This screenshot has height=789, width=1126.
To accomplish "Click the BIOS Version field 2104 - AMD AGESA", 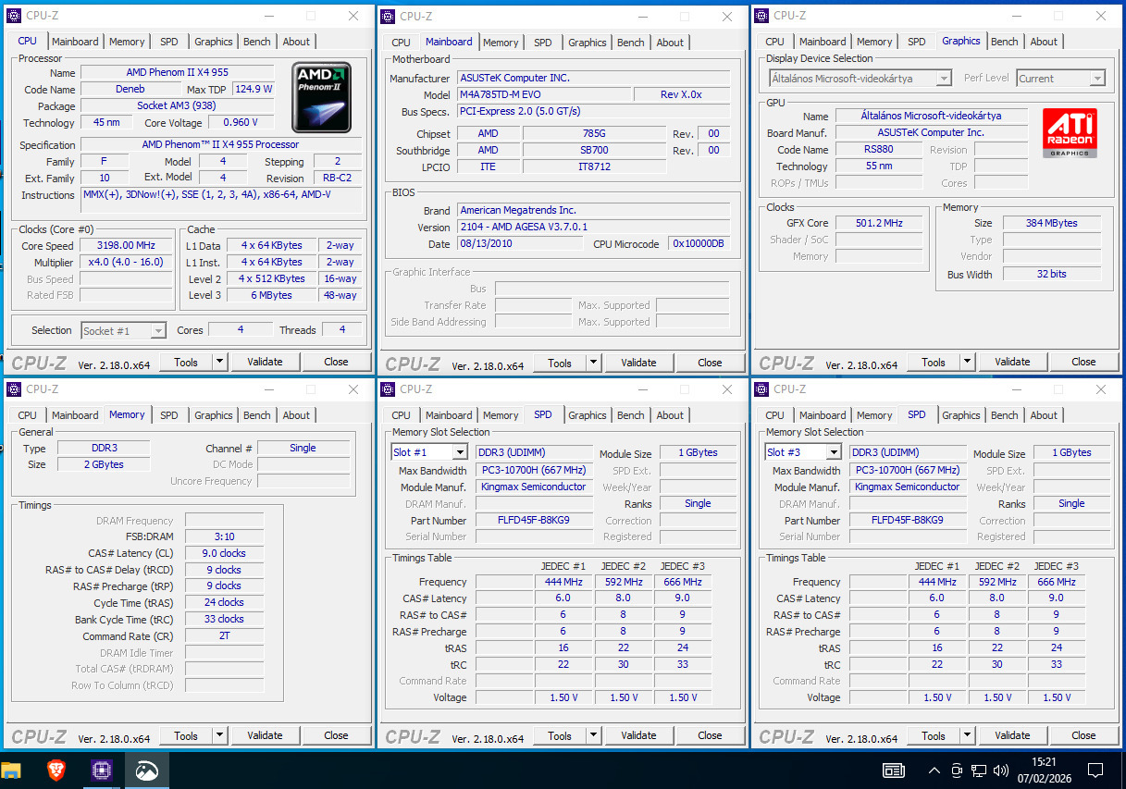I will pos(594,227).
